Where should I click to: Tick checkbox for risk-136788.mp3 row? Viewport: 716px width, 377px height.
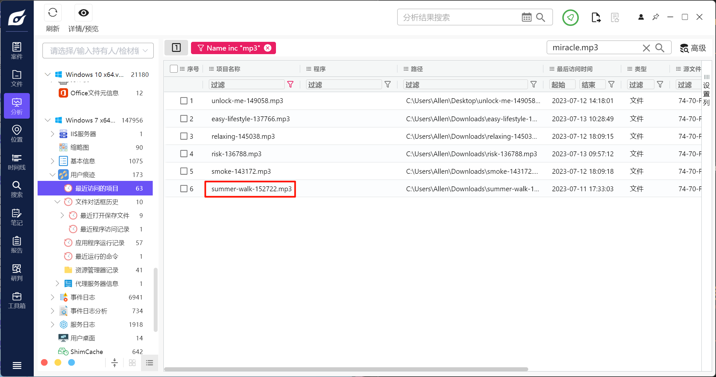coord(184,154)
